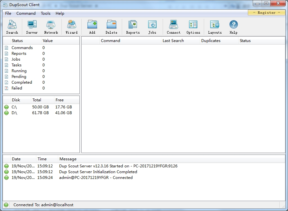Click the Register button
The height and width of the screenshot is (211, 288).
[x=266, y=13]
